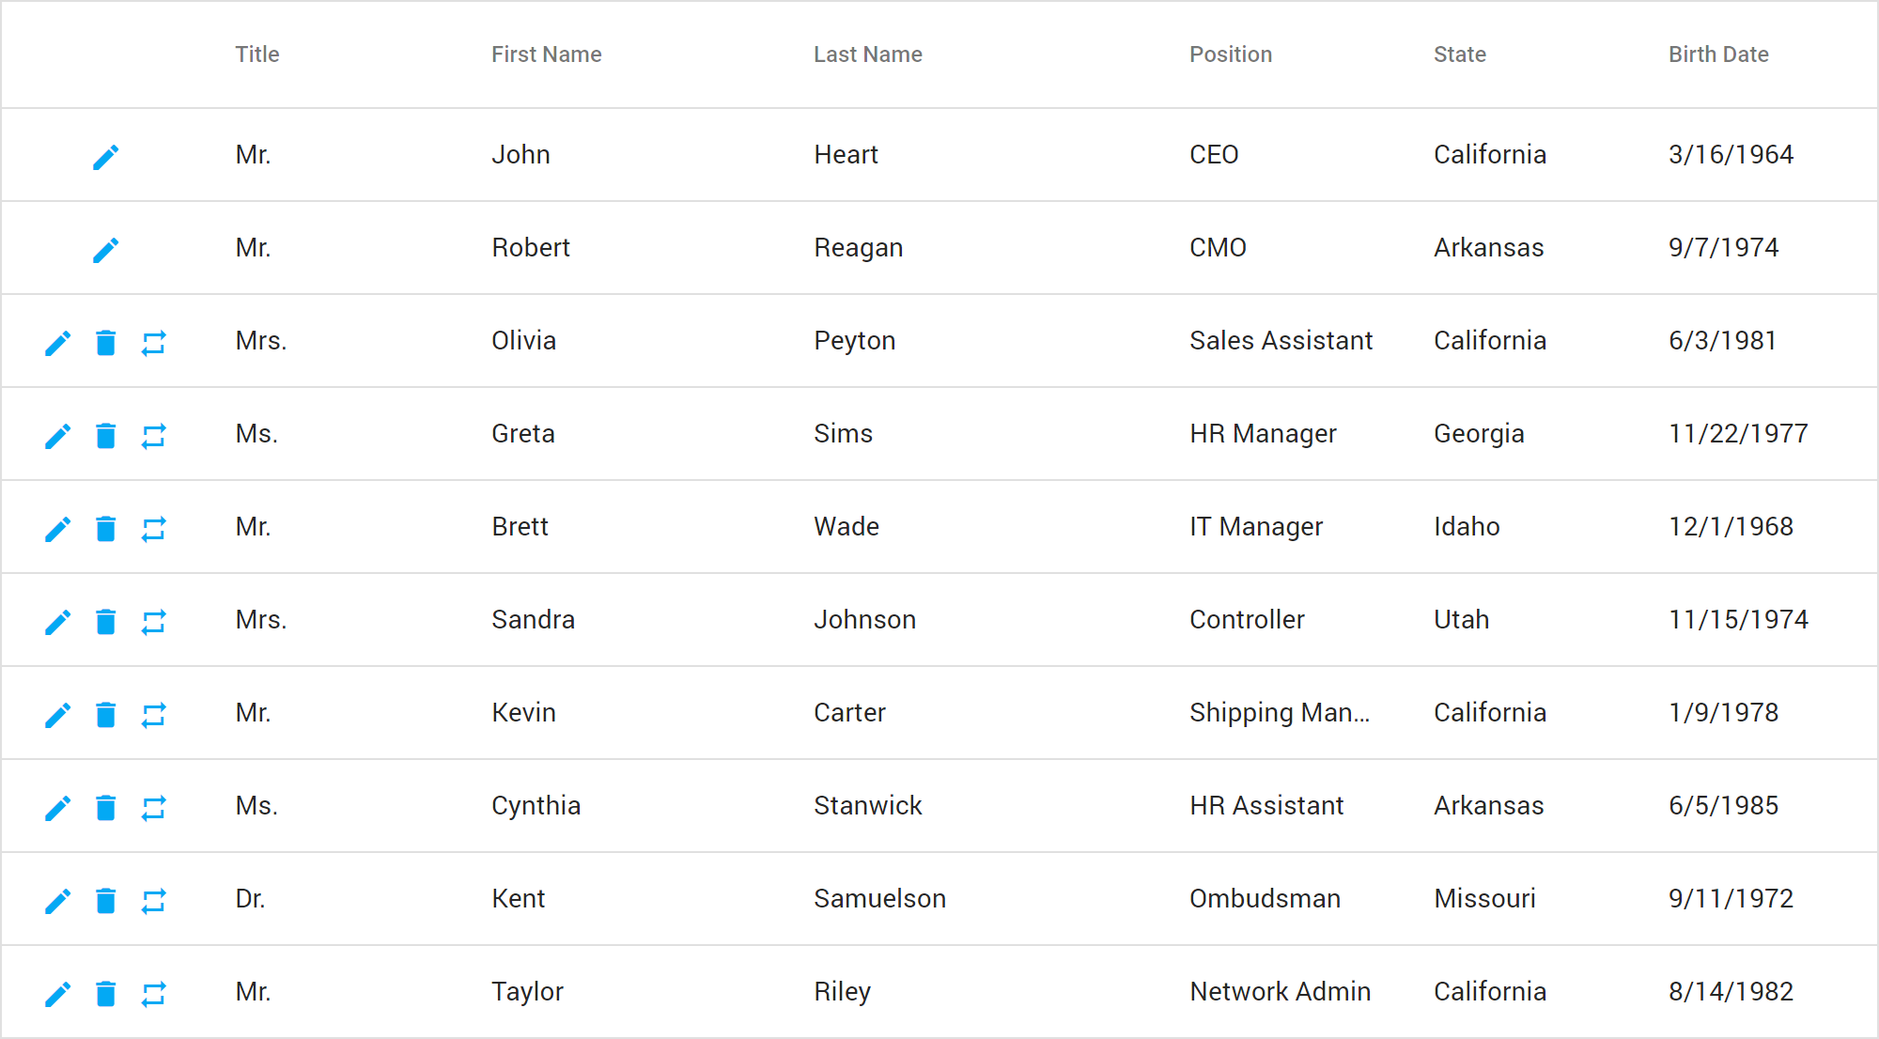
Task: Sort by the Last Name column header
Action: [x=867, y=54]
